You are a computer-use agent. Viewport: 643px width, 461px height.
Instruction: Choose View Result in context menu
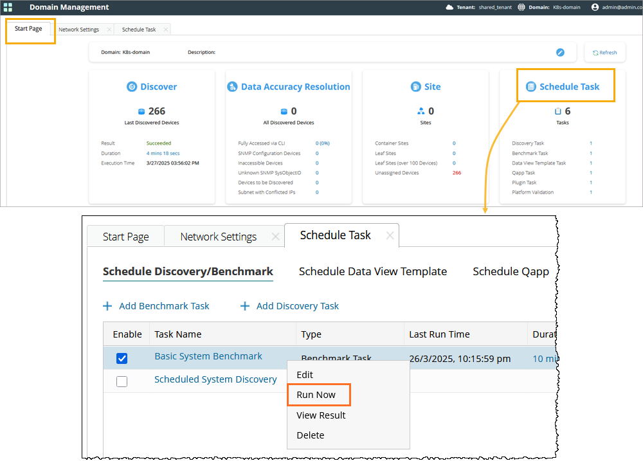pyautogui.click(x=321, y=415)
